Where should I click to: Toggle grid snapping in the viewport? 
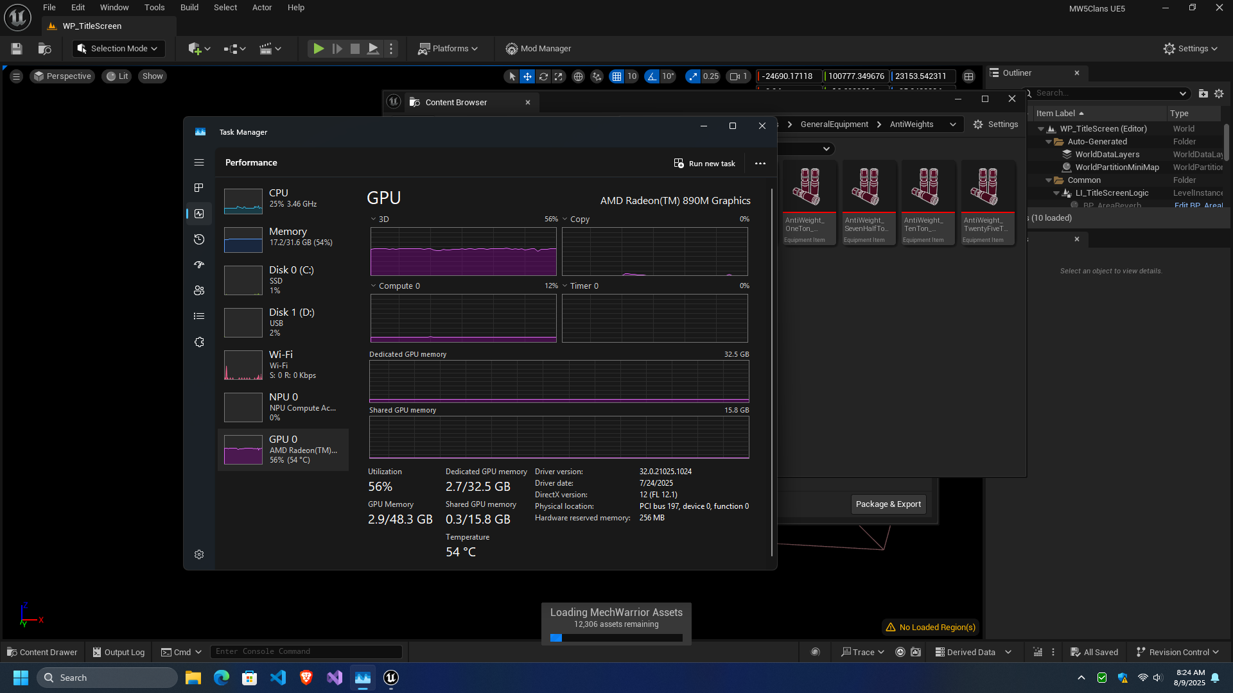[x=616, y=76]
